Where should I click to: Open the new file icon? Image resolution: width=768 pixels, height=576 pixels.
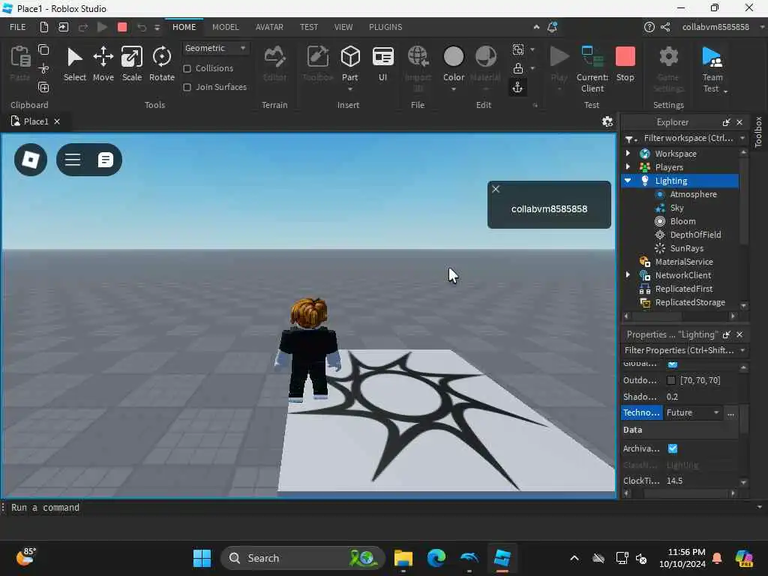tap(44, 27)
